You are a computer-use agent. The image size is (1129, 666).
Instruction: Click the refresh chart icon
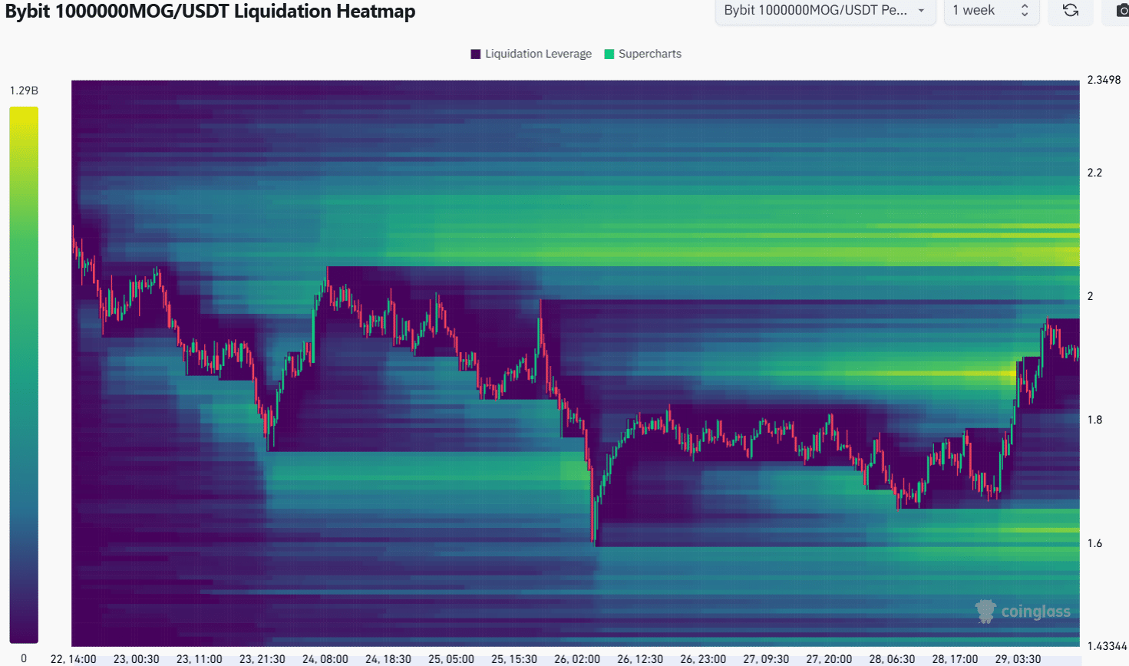(1071, 10)
